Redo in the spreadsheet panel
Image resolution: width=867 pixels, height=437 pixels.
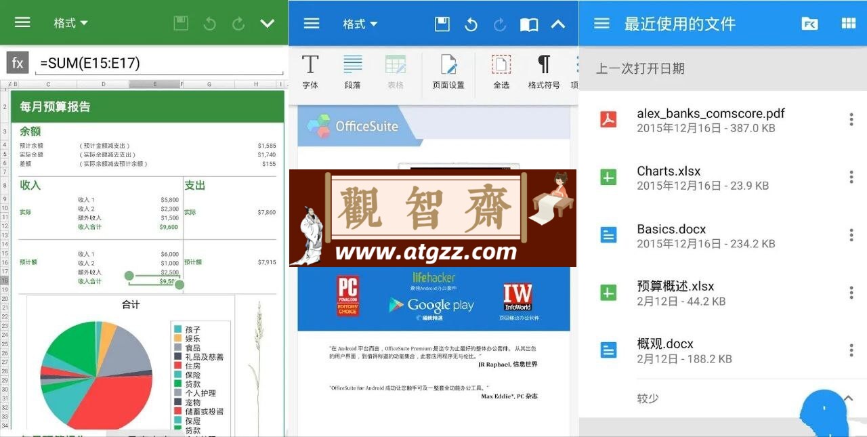click(x=238, y=24)
